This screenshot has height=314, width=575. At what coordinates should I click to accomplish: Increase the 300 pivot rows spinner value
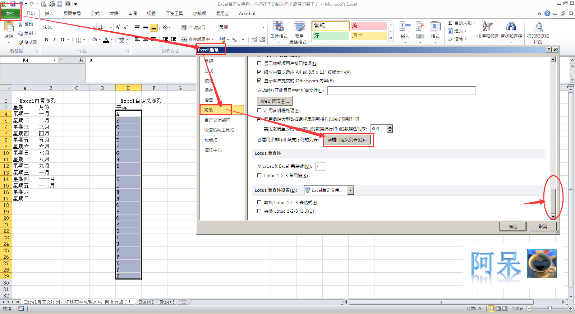[390, 127]
